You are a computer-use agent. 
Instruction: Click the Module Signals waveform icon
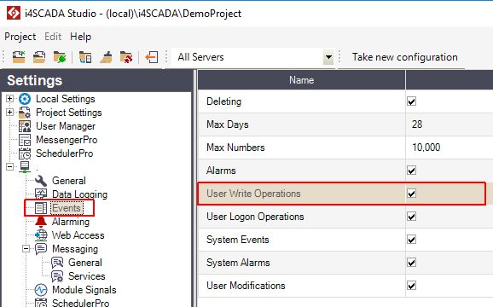pyautogui.click(x=41, y=290)
